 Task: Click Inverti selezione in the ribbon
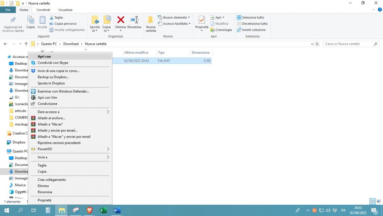(x=251, y=30)
